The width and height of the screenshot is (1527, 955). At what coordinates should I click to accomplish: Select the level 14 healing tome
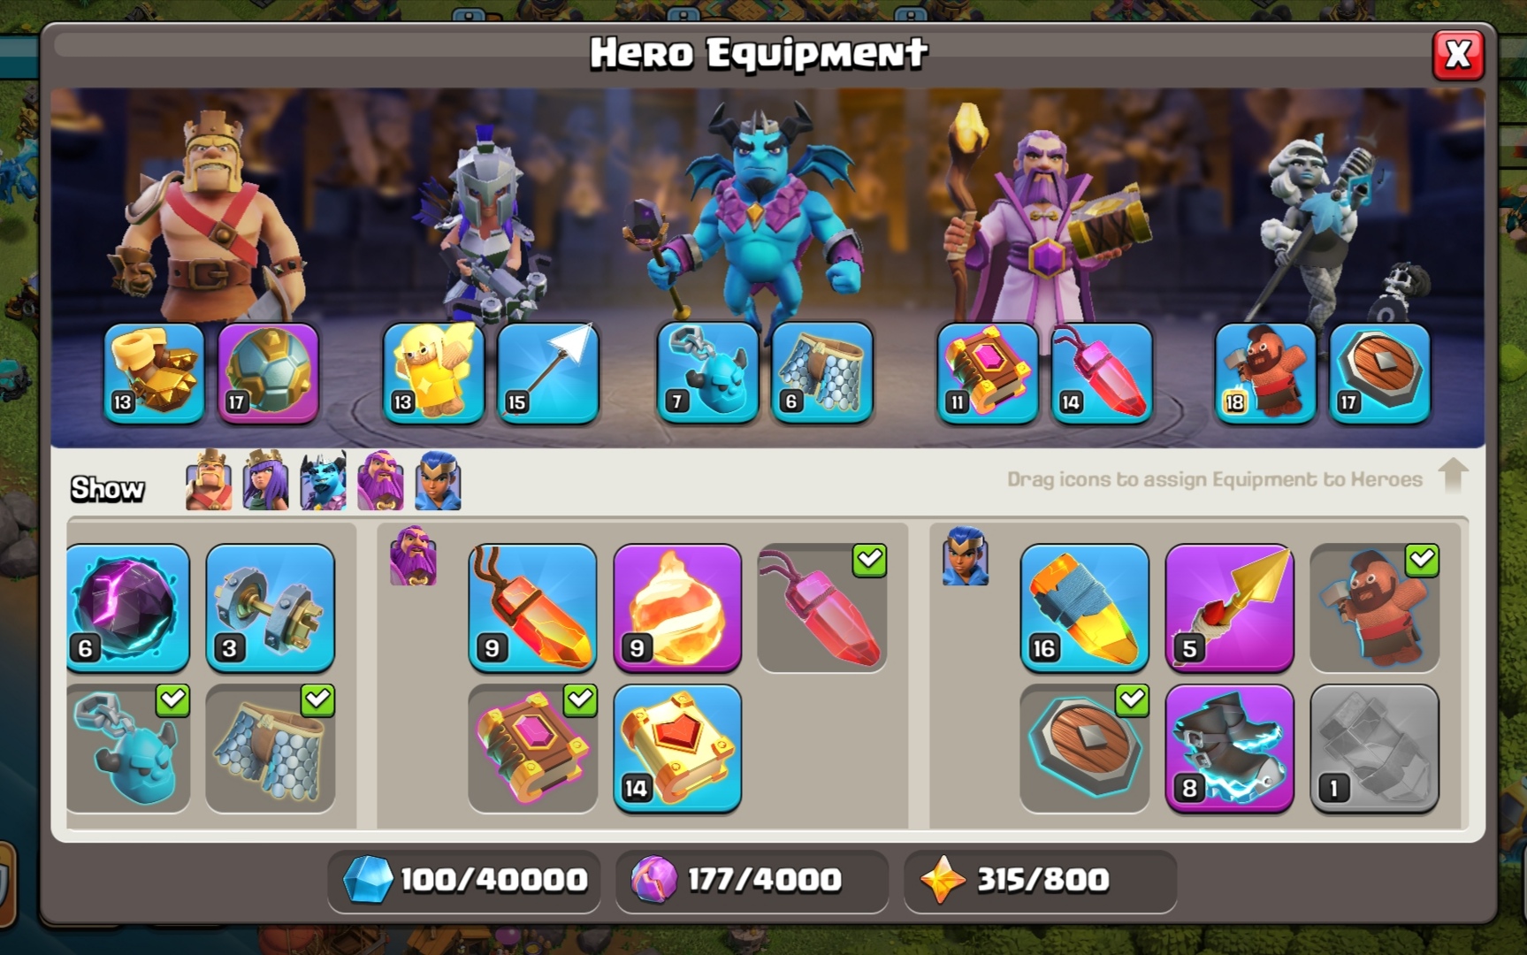pos(677,749)
